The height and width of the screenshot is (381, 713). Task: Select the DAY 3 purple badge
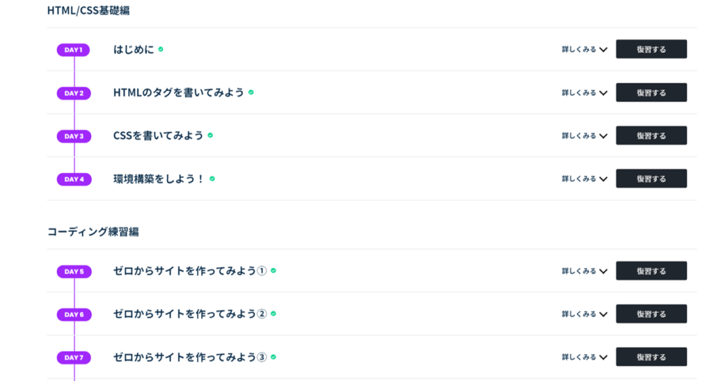click(x=74, y=136)
